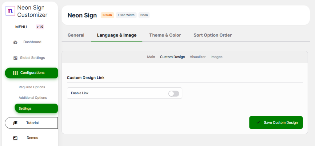Click the Configurations grid icon
This screenshot has width=315, height=146.
15,73
